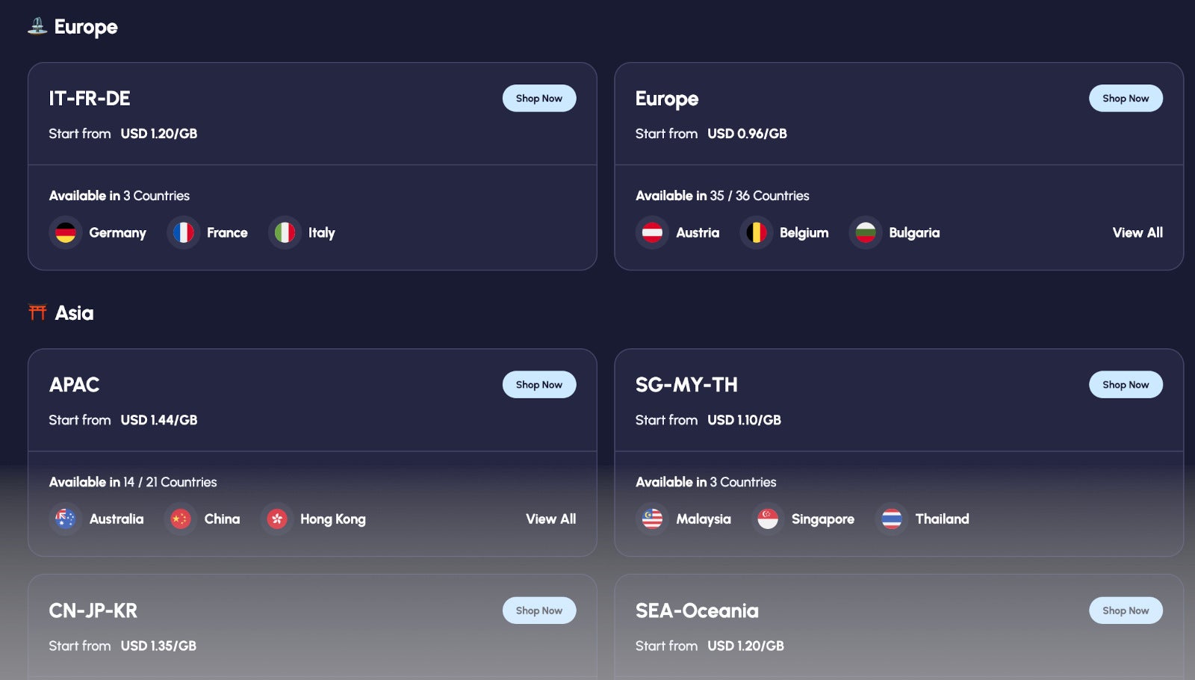
Task: Shop Now for the SEA-Oceania plan
Action: tap(1126, 611)
